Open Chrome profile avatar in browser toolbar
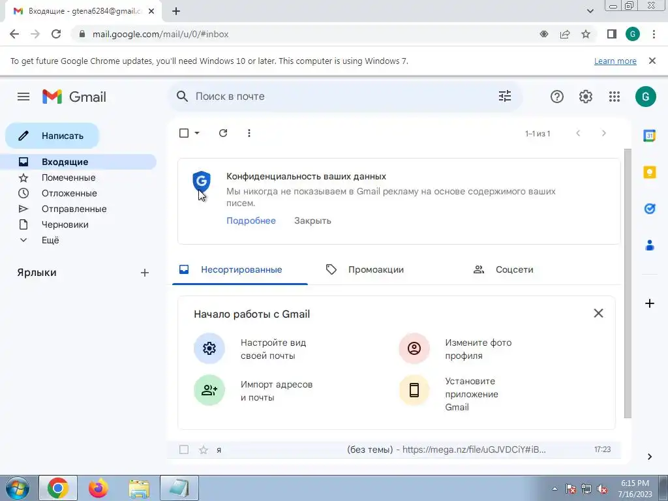668x501 pixels. [x=633, y=34]
